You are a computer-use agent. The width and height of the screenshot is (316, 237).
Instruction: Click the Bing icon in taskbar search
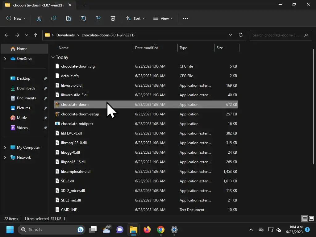click(81, 230)
